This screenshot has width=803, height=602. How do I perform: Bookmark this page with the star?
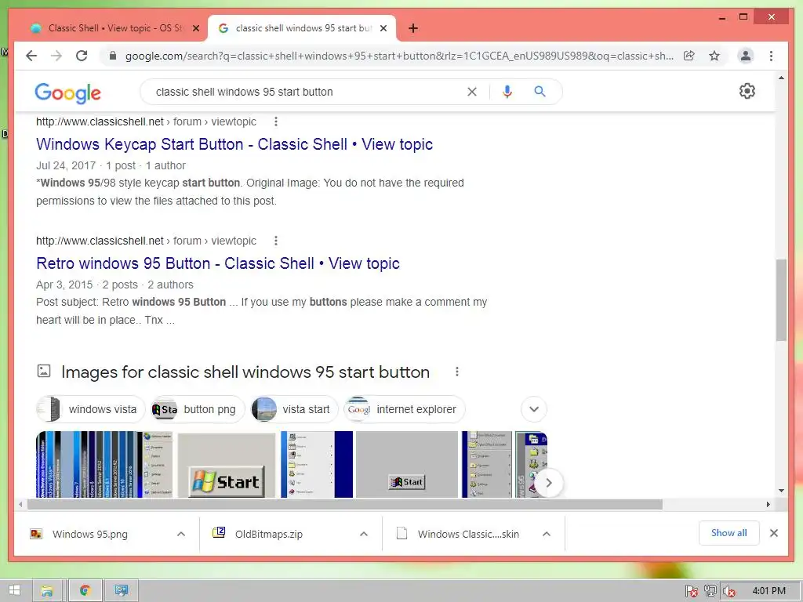(714, 56)
